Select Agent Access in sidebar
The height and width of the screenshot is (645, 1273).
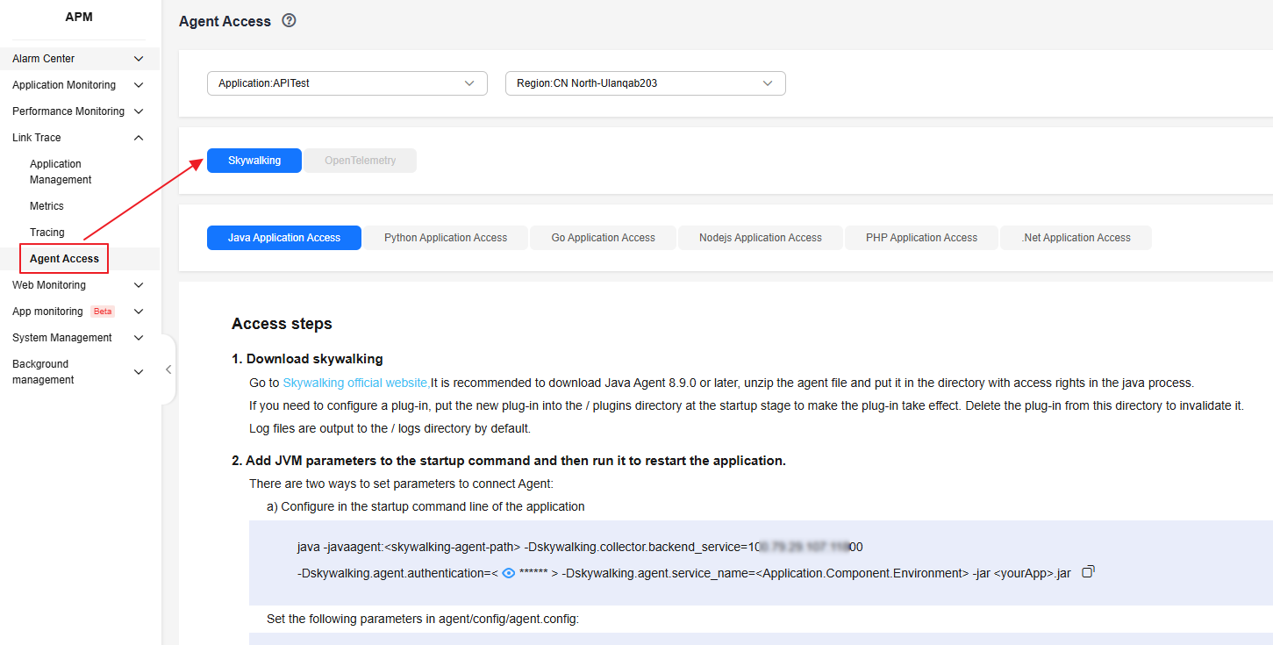(x=64, y=259)
